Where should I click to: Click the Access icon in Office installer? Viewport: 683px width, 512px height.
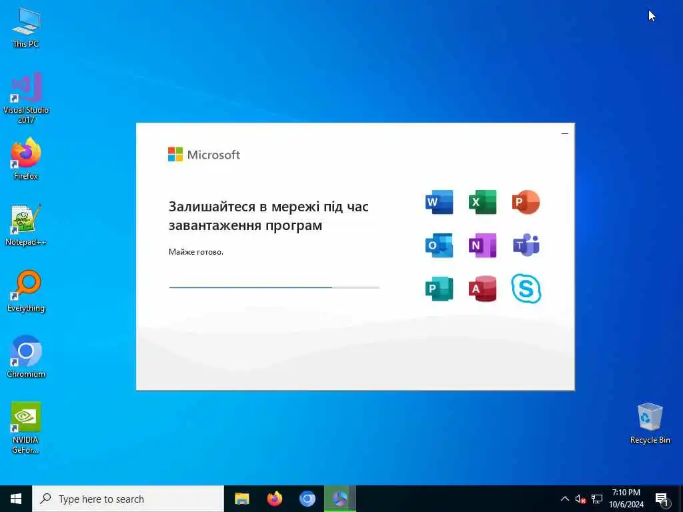point(483,288)
